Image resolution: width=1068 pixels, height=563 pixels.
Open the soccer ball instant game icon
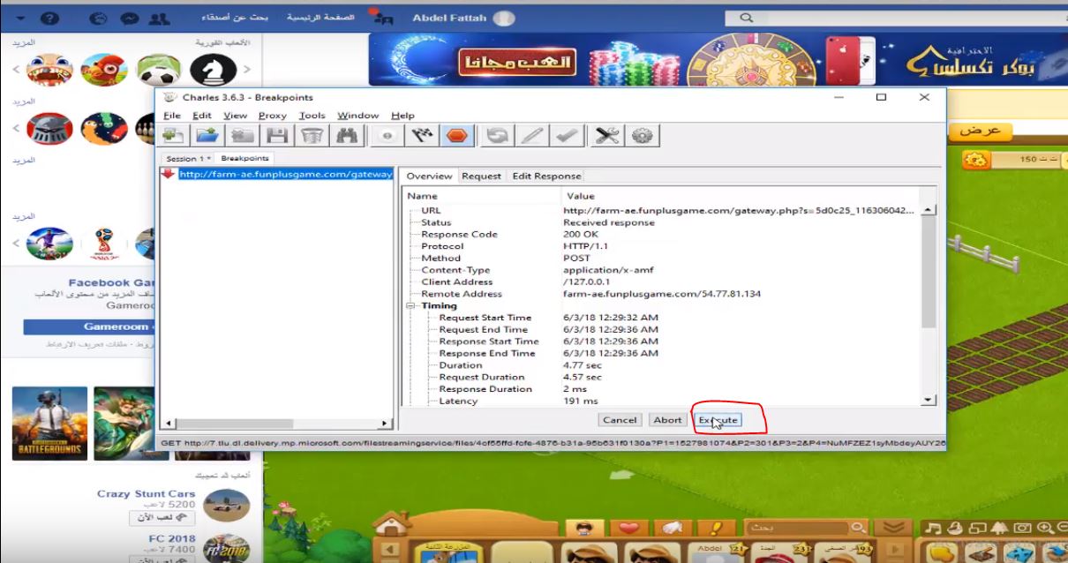tap(160, 69)
